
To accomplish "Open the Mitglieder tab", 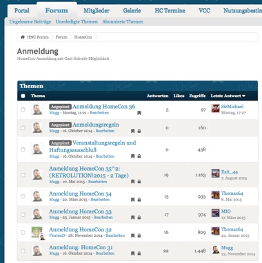I will [x=97, y=10].
